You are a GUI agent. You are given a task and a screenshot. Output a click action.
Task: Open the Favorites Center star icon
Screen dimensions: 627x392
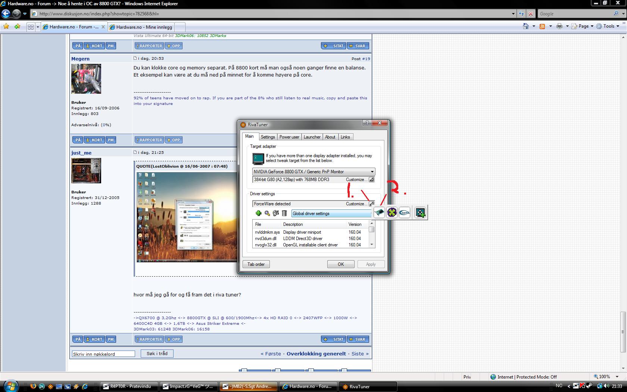[6, 27]
